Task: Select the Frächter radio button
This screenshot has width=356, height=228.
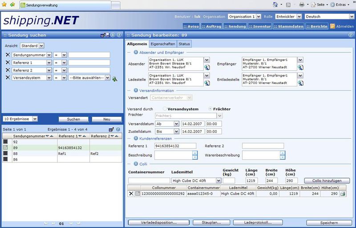Action: [211, 109]
